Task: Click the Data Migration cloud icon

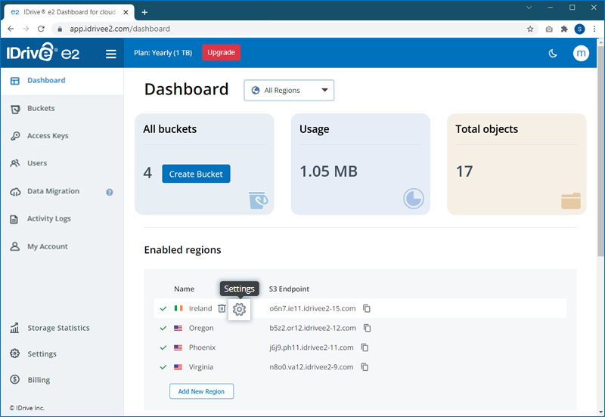Action: pyautogui.click(x=15, y=192)
